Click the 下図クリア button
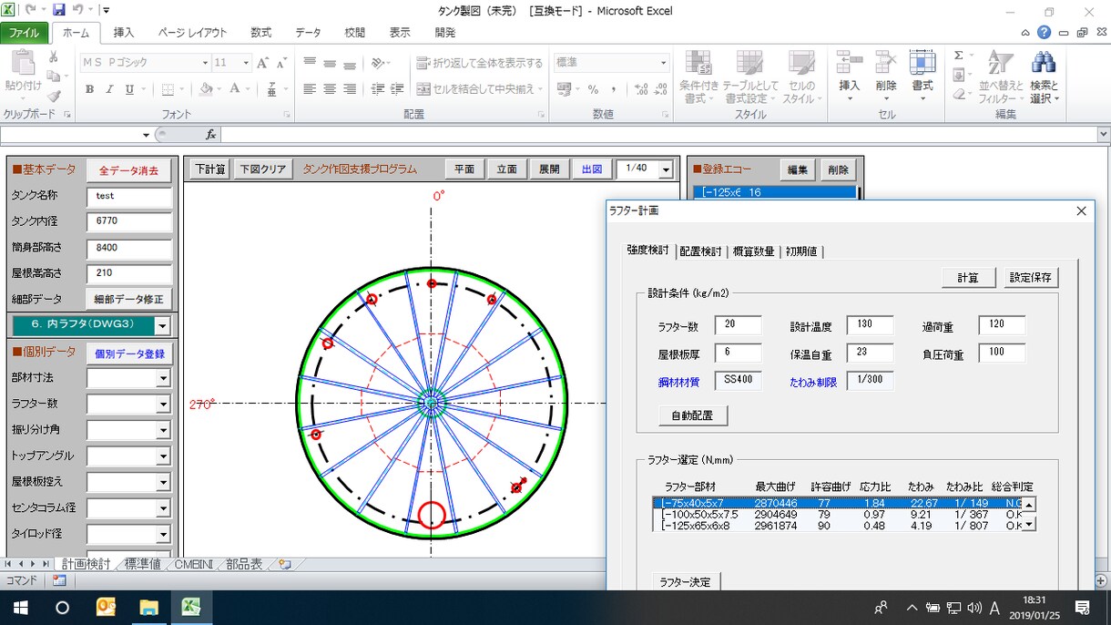The width and height of the screenshot is (1111, 625). (262, 169)
